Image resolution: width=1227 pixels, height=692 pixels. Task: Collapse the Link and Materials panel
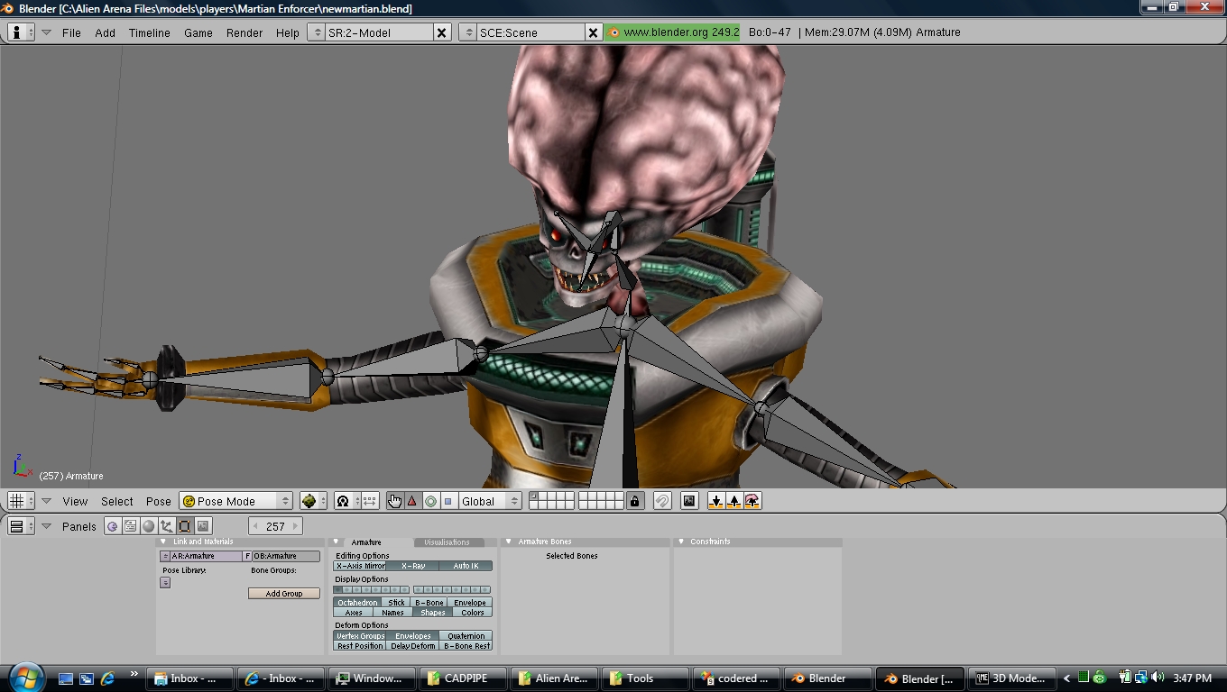point(163,542)
